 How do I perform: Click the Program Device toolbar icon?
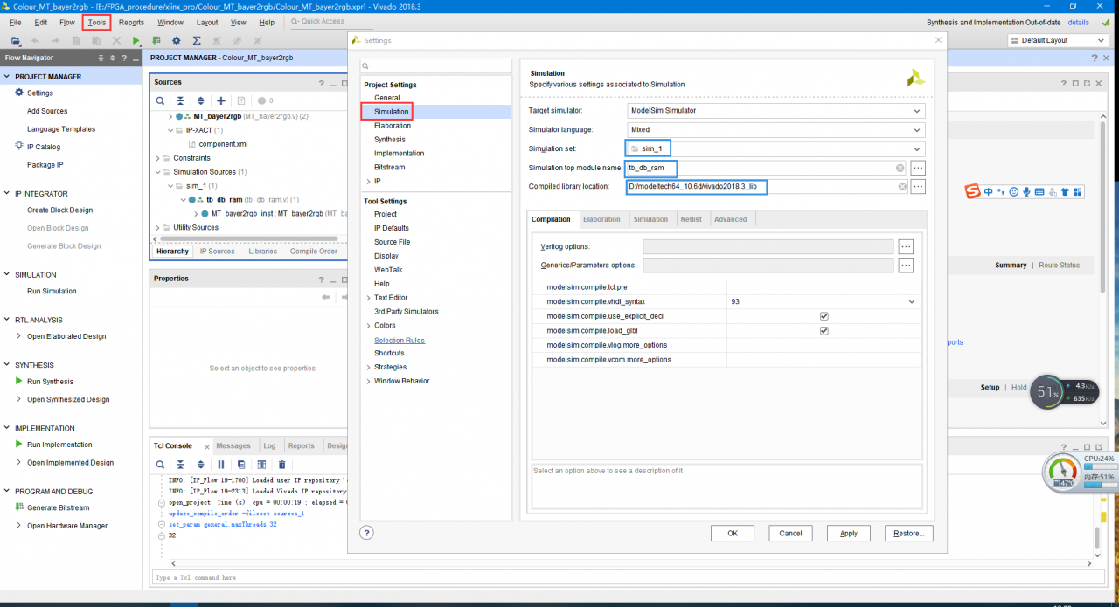click(x=156, y=40)
